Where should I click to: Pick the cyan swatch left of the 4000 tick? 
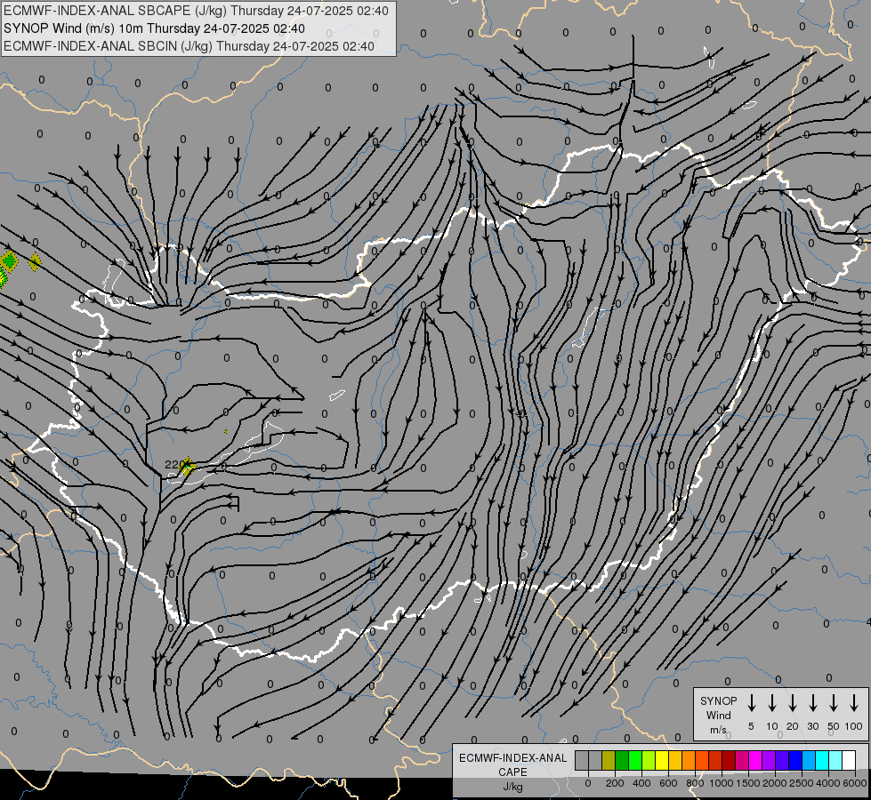tap(823, 760)
